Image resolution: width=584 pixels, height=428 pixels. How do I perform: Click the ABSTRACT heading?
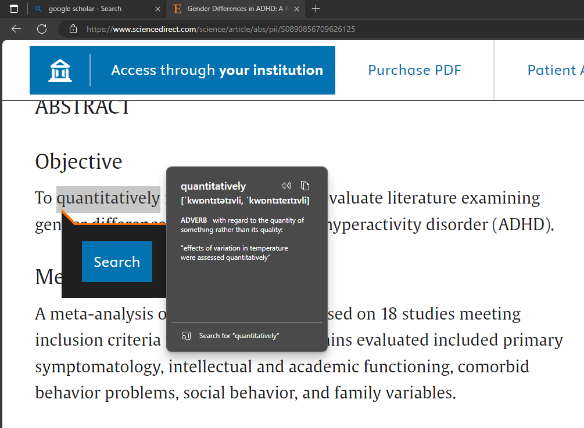[83, 108]
